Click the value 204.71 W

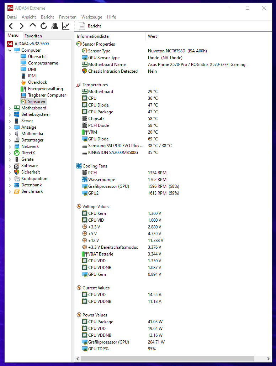156,342
